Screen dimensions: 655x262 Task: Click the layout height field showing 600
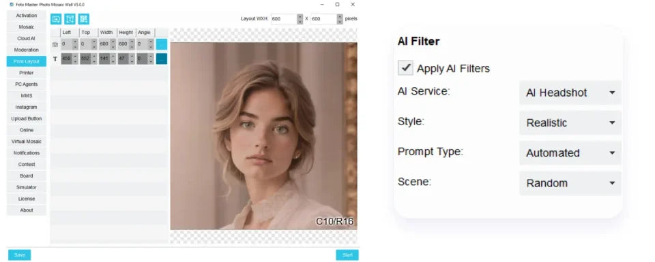(x=323, y=19)
